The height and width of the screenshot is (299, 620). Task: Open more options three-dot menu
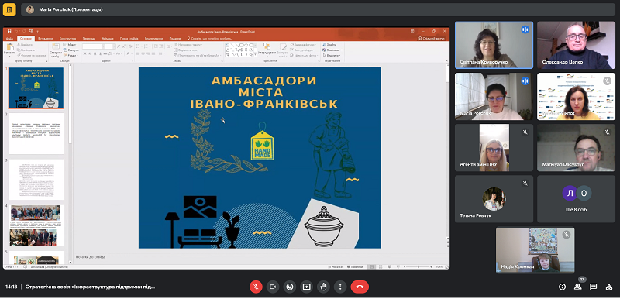[x=340, y=287]
